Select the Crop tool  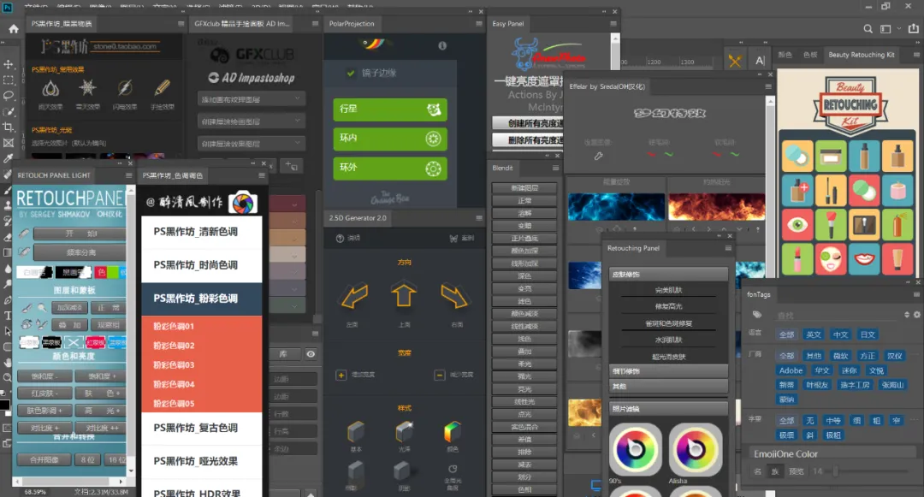coord(9,127)
